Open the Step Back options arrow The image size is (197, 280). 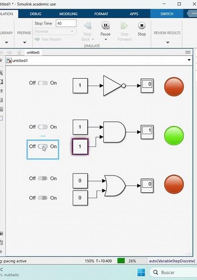coord(93,39)
